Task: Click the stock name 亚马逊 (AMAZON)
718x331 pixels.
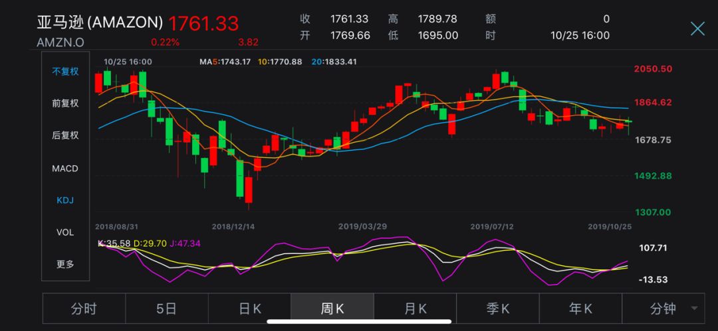Action: coord(100,21)
